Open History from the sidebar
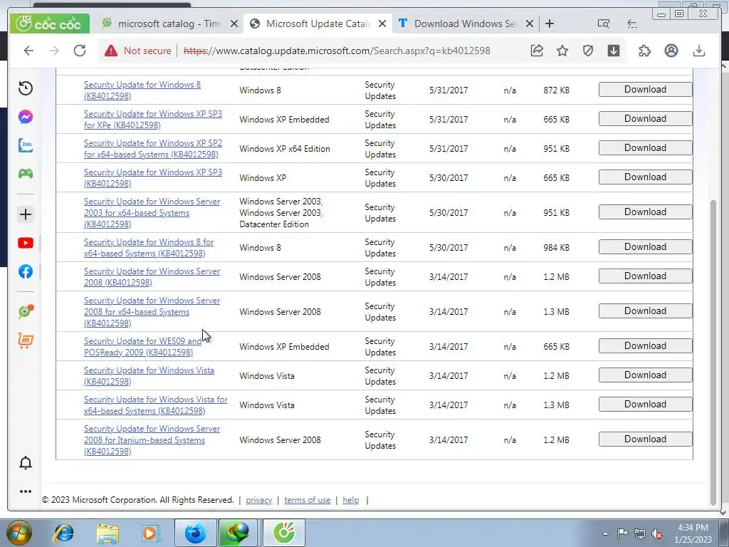The image size is (729, 547). [26, 88]
